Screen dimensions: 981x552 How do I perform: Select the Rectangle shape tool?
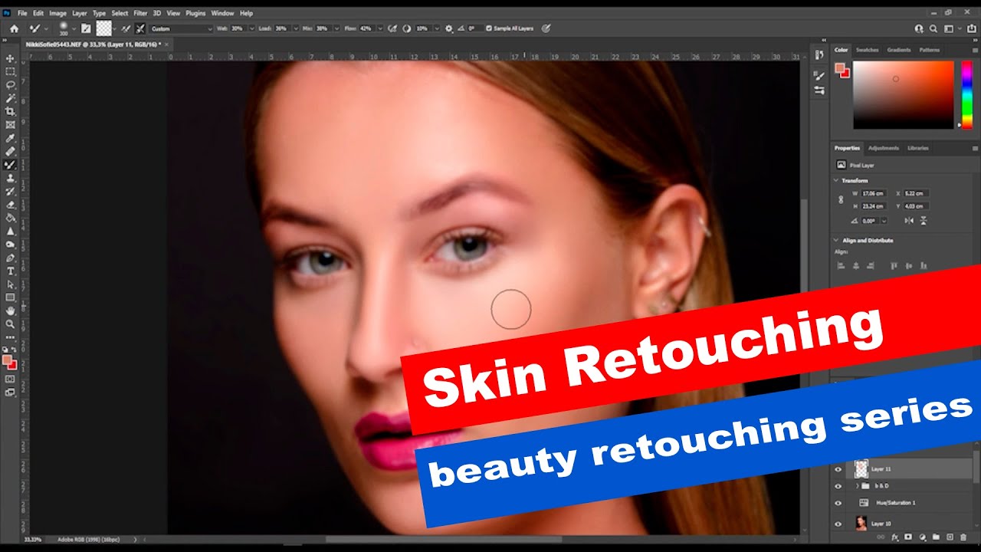tap(11, 297)
